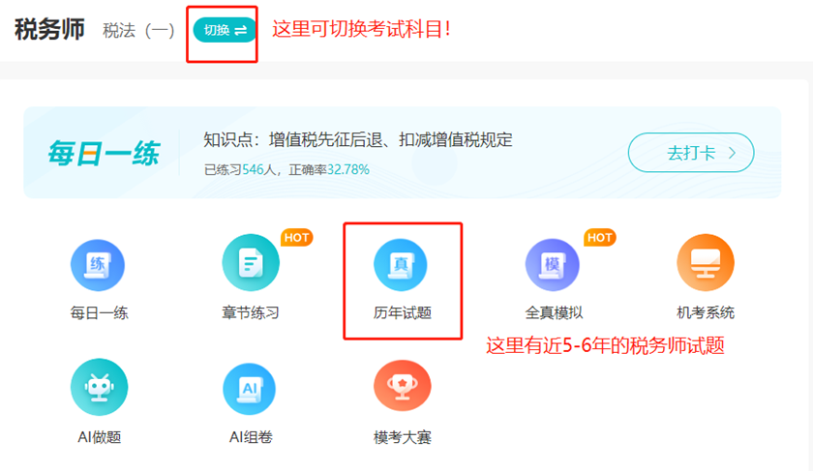
Task: Click the 历年试题 text label
Action: tap(403, 313)
